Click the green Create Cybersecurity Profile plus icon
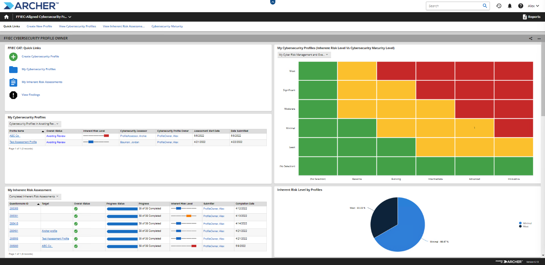 (x=13, y=57)
